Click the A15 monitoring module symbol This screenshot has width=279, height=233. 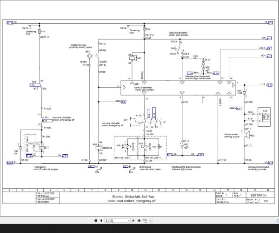point(264,117)
